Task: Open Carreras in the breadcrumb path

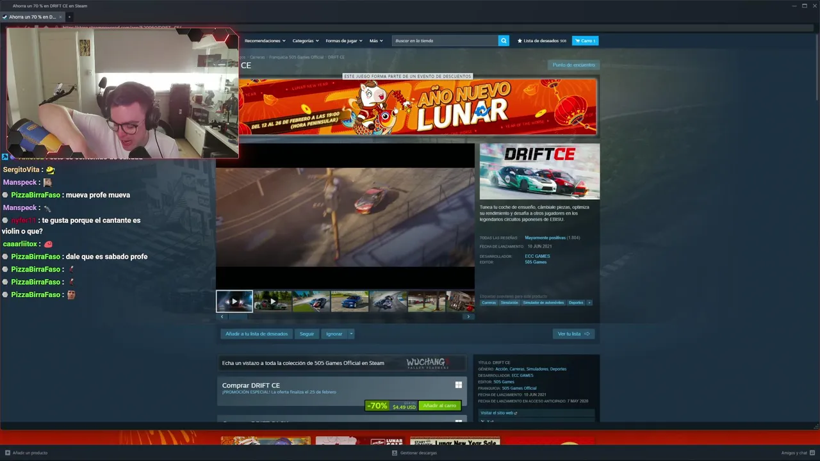Action: (257, 57)
